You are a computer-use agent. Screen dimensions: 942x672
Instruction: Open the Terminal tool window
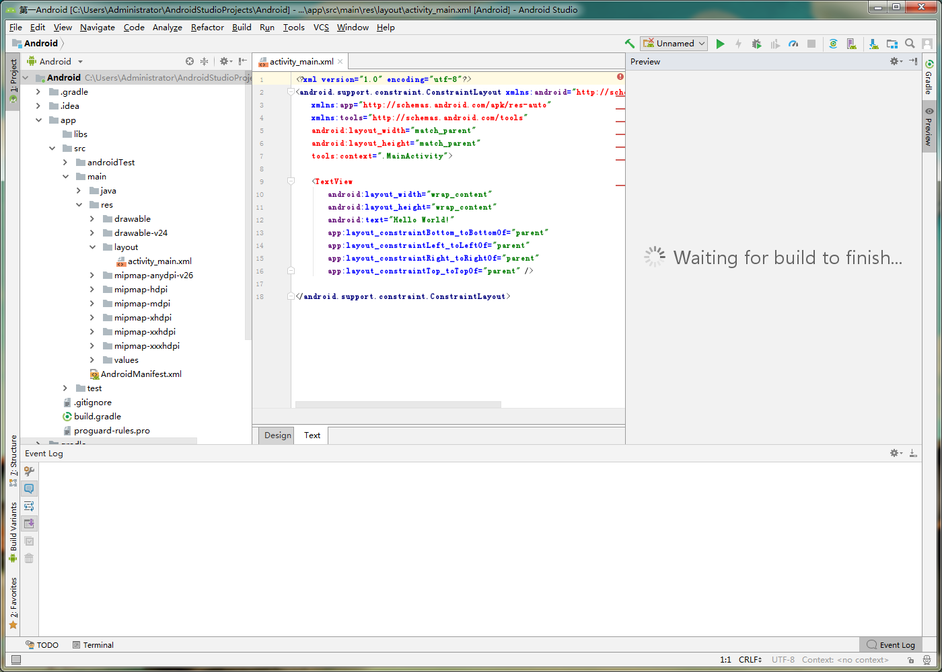click(x=93, y=645)
